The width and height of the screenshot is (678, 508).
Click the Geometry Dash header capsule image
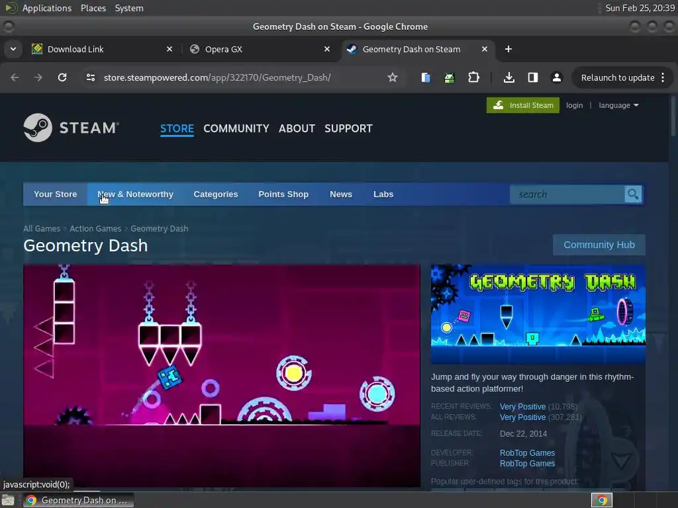pos(538,314)
